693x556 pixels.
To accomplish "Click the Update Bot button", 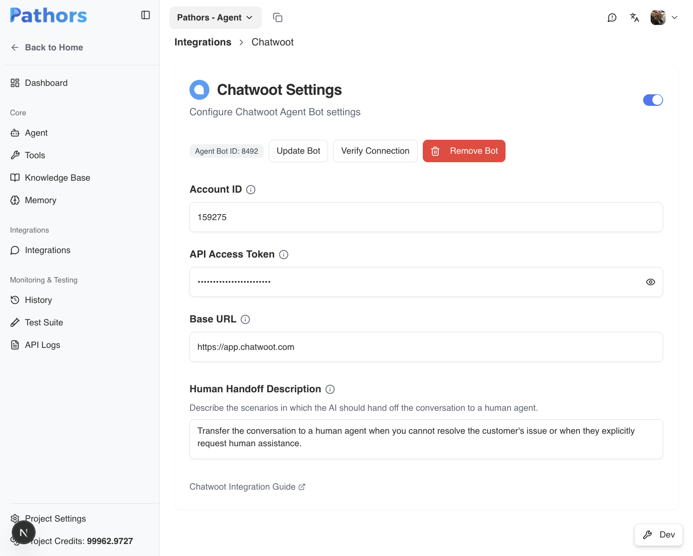I will (298, 151).
